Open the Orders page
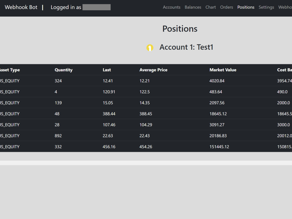The height and width of the screenshot is (219, 292). coord(227,7)
